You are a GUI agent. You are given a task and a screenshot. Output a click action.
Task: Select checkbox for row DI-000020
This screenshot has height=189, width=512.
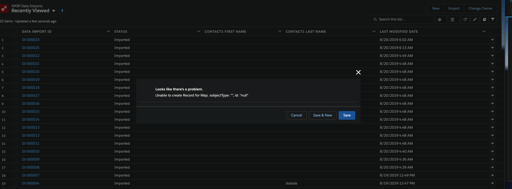pyautogui.click(x=15, y=72)
